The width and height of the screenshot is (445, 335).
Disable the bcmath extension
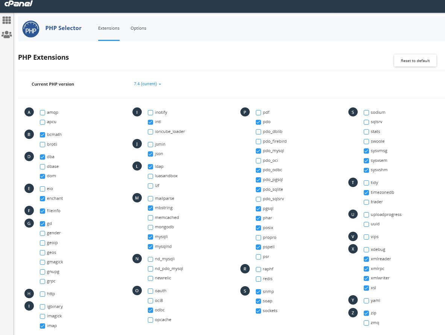[x=43, y=135]
